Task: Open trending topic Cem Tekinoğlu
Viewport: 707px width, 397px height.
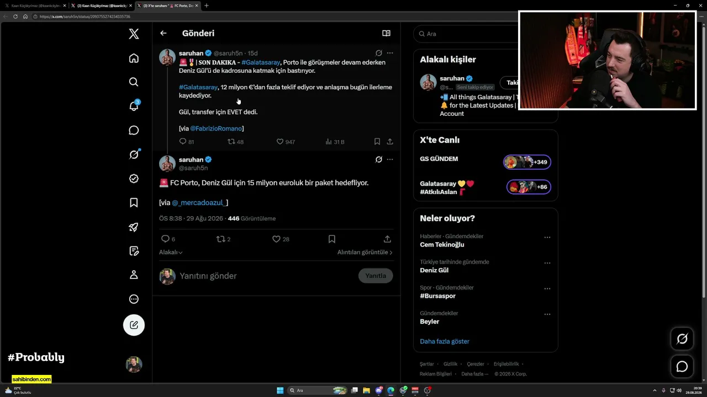Action: click(442, 245)
